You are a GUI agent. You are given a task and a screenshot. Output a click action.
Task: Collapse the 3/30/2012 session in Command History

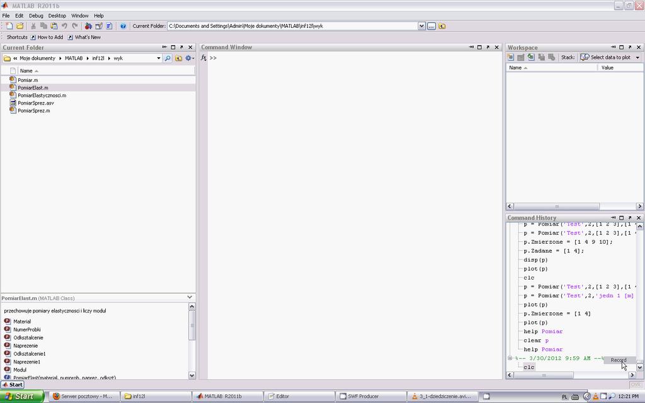click(510, 358)
